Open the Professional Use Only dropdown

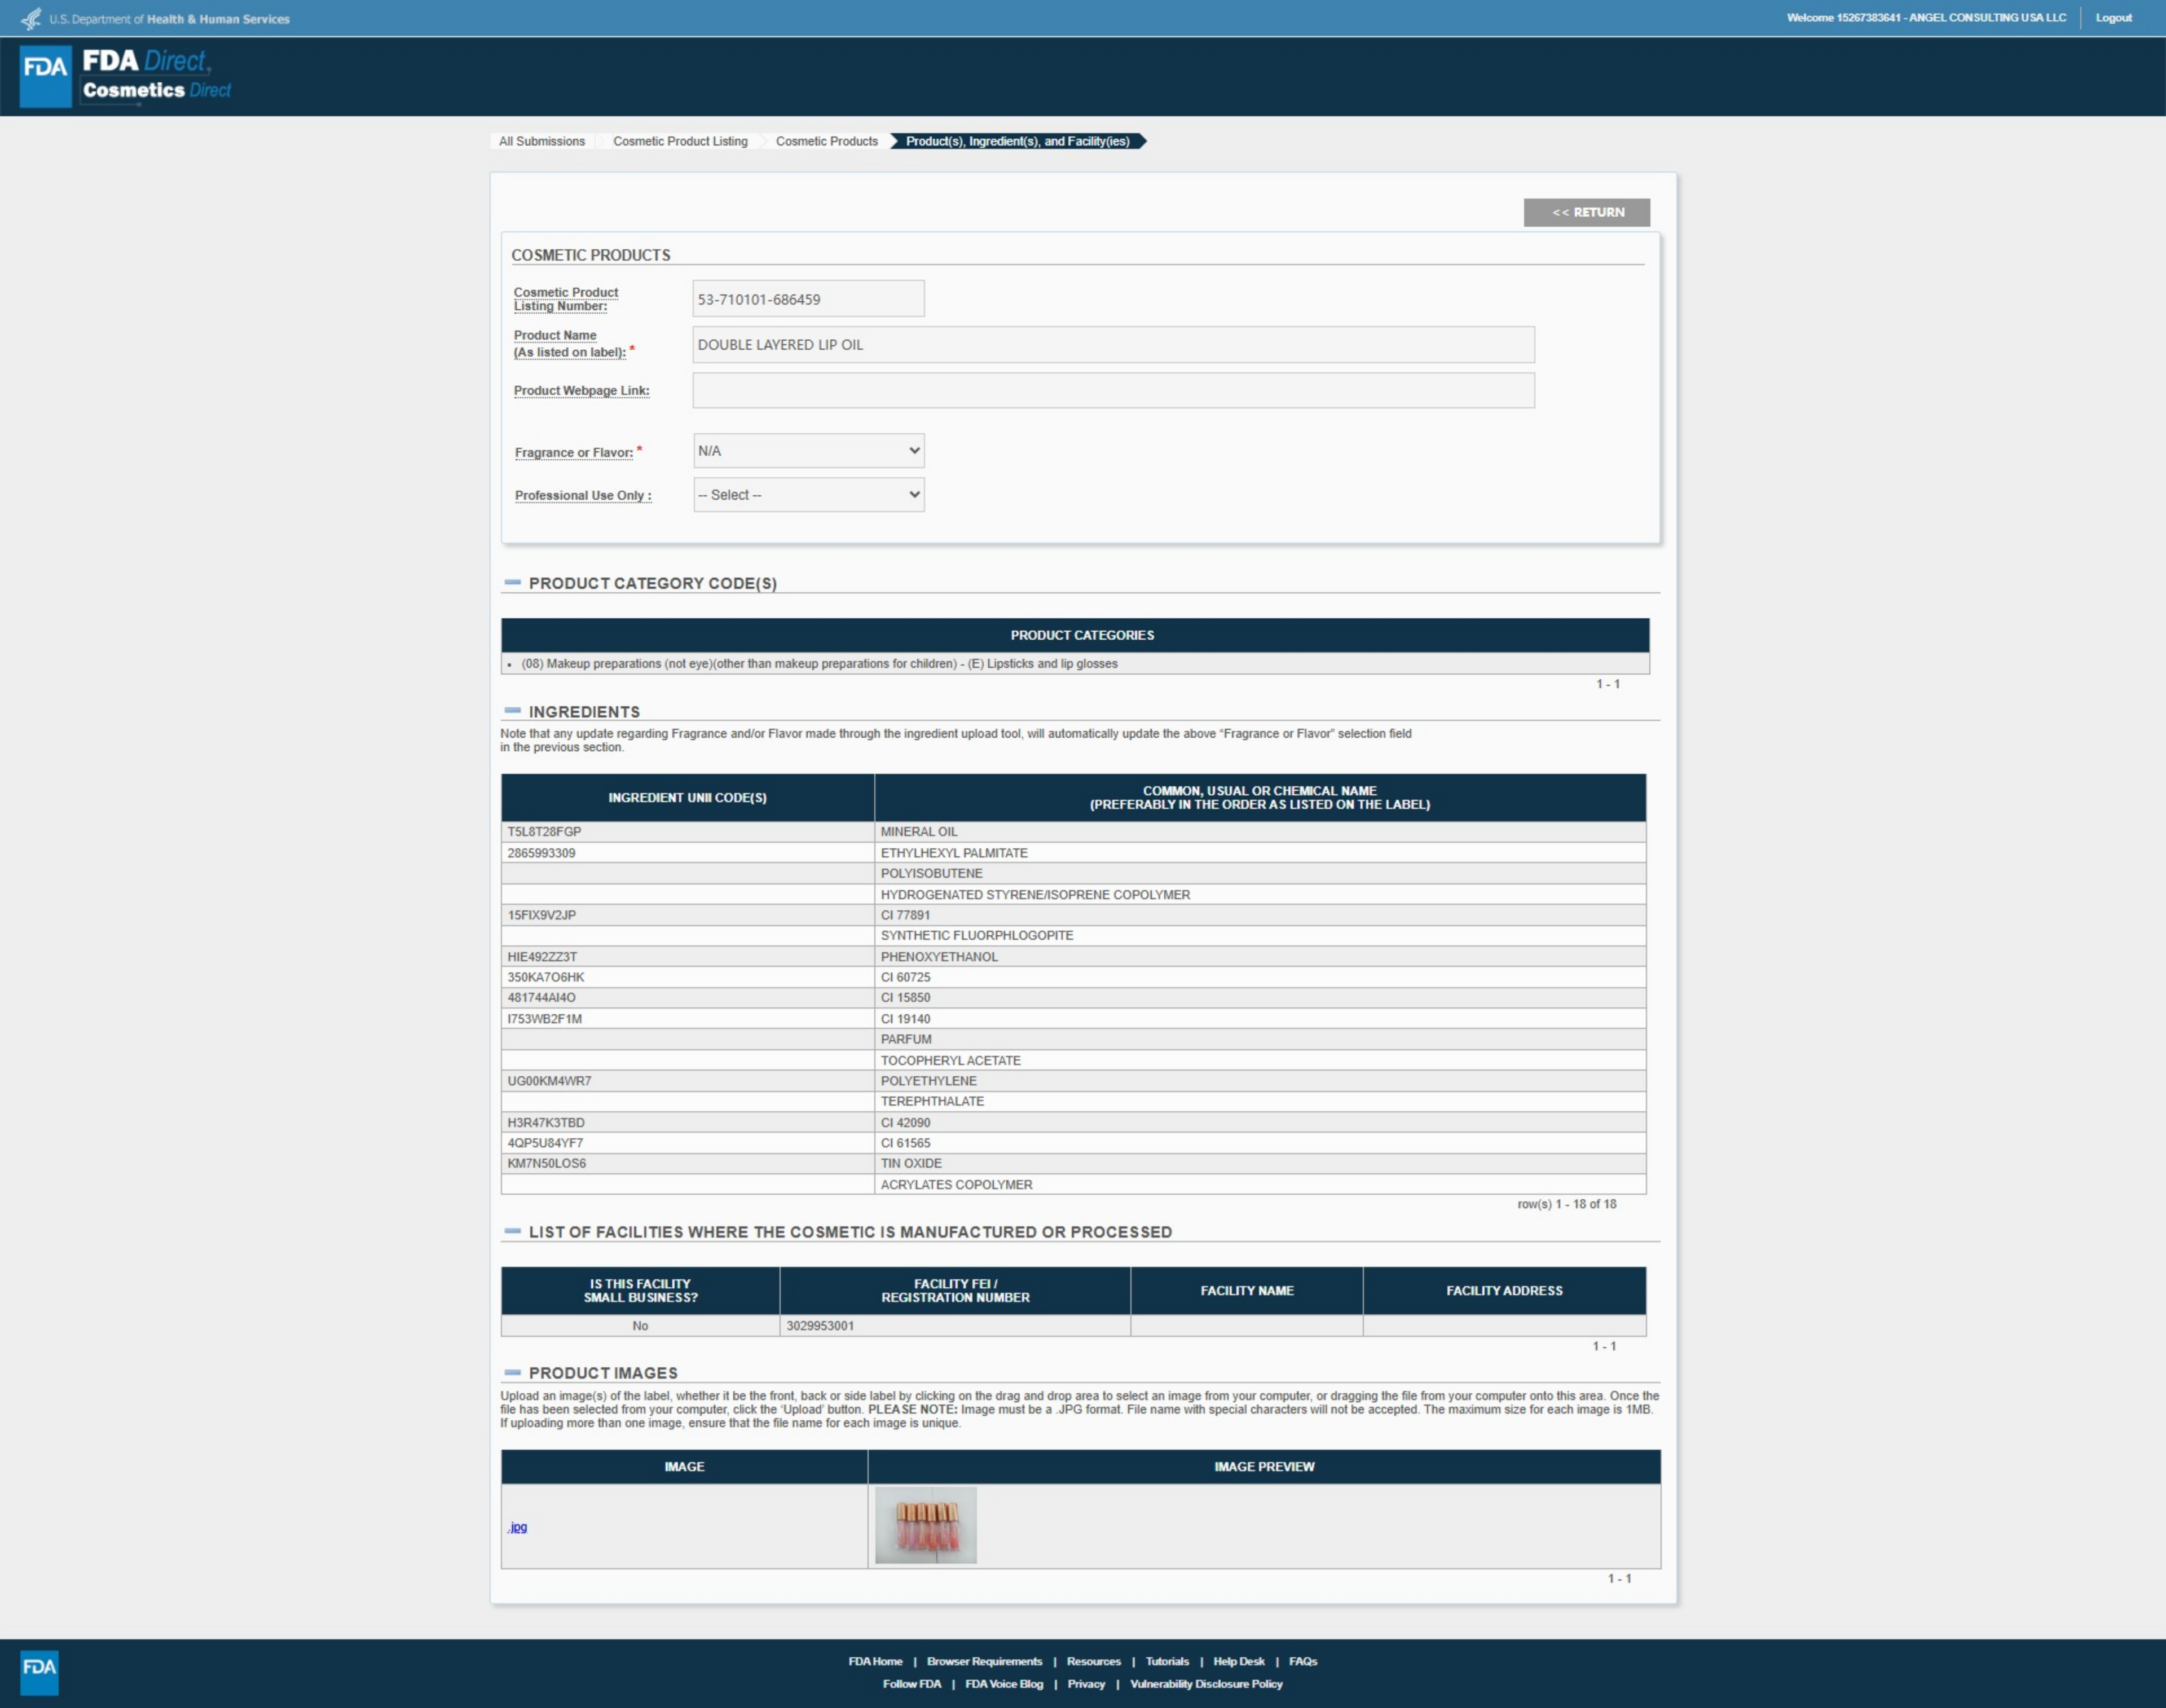coord(808,495)
